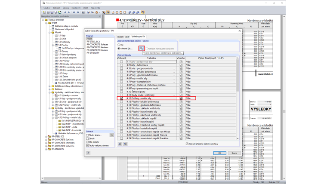
Task: Click the highlighted rightmost toolbar icon
Action: tap(143, 12)
